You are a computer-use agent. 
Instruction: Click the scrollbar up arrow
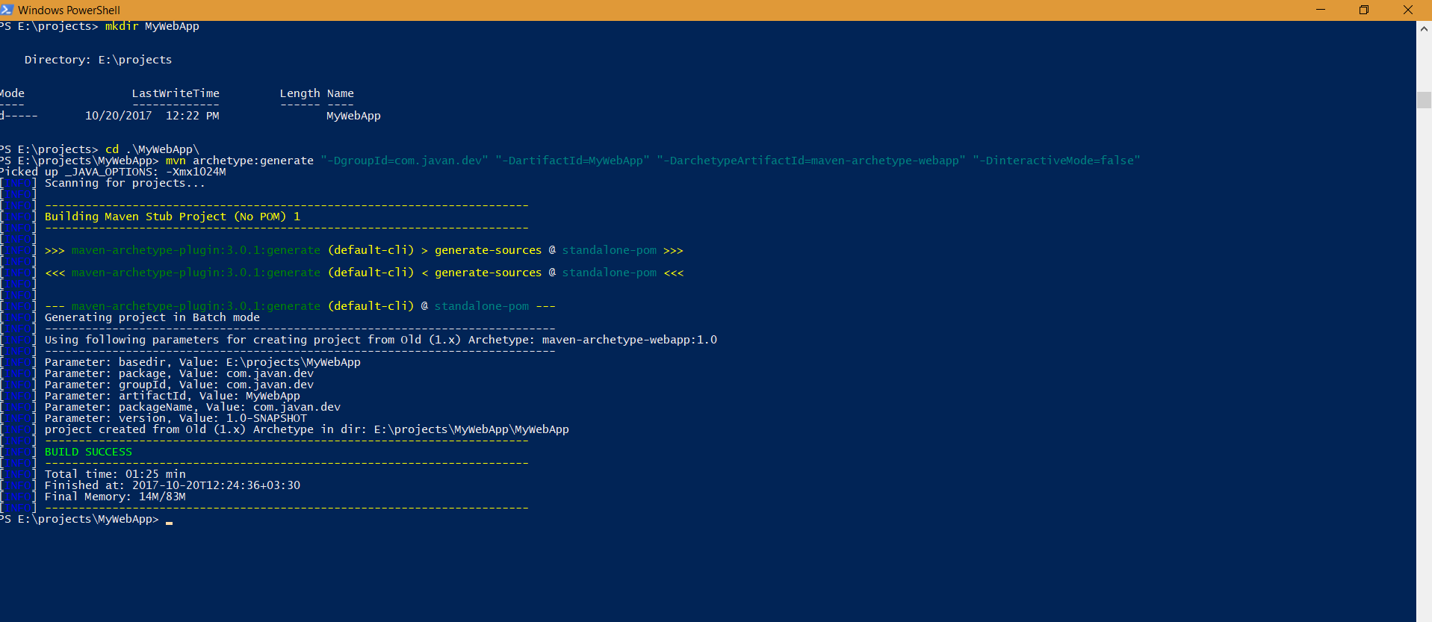coord(1424,29)
